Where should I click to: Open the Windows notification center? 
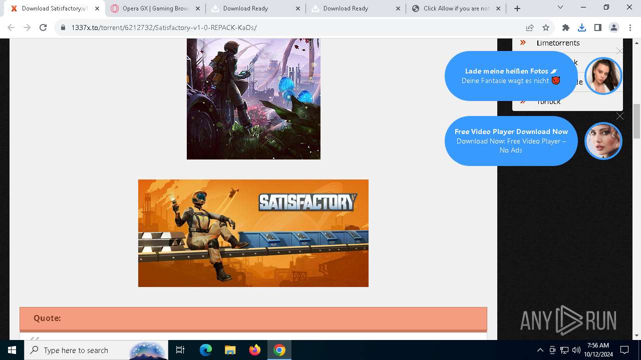[624, 350]
